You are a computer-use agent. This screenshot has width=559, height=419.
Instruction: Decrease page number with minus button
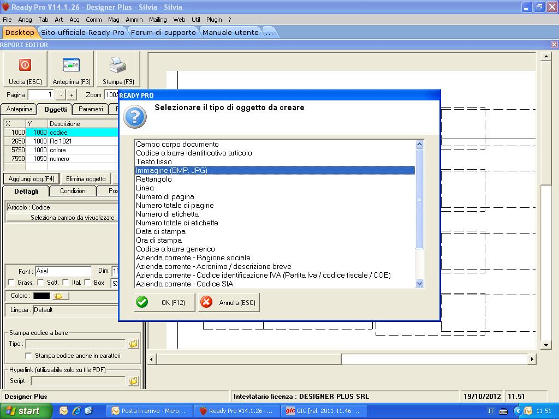coord(61,95)
